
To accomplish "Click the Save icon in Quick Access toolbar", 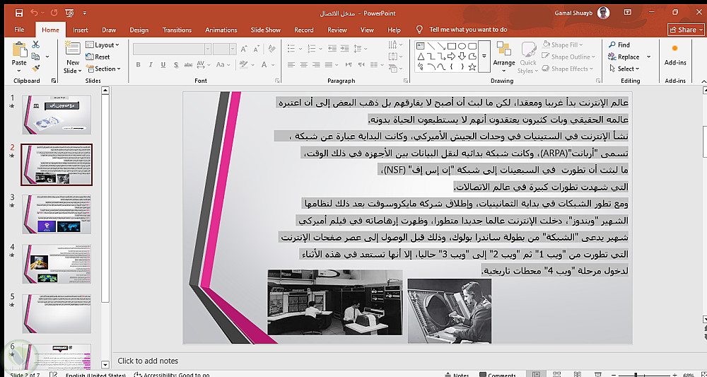I will point(18,13).
